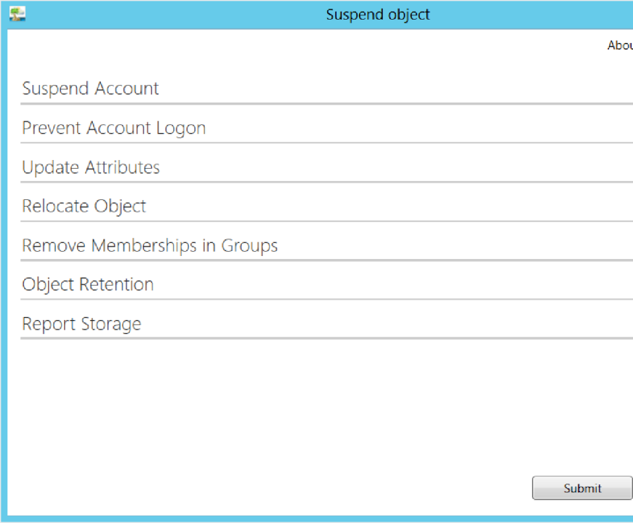
Task: Click the Submit button
Action: click(x=582, y=488)
